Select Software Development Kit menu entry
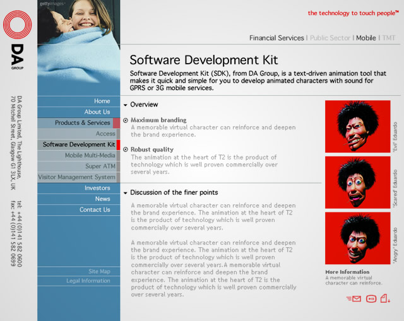 [78, 144]
